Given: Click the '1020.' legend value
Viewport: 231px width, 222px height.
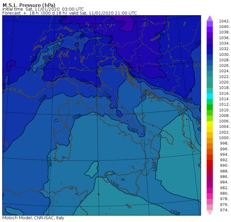Looking at the screenshot, I should click(224, 82).
